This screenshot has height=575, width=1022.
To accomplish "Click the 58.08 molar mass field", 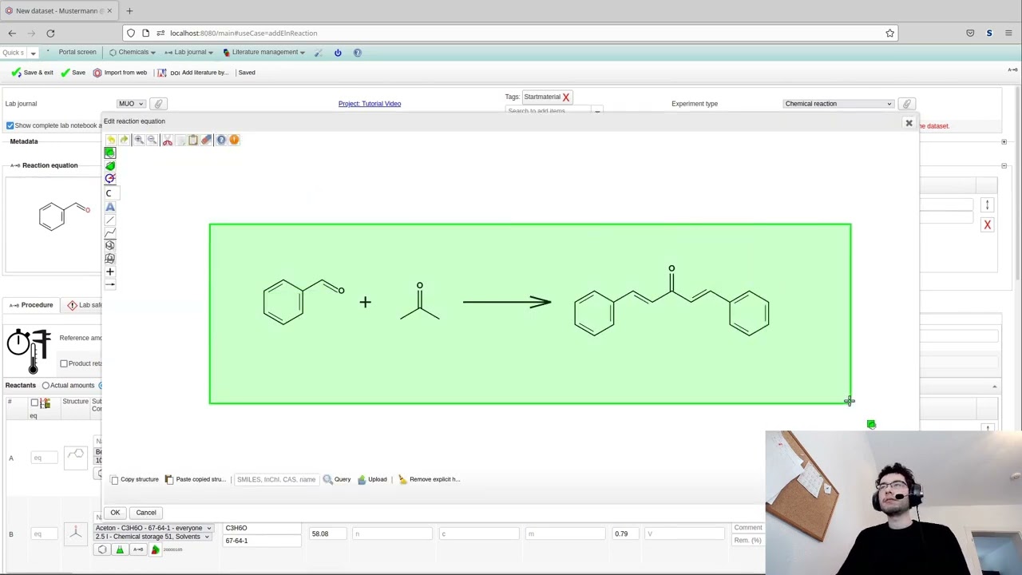I will point(328,533).
